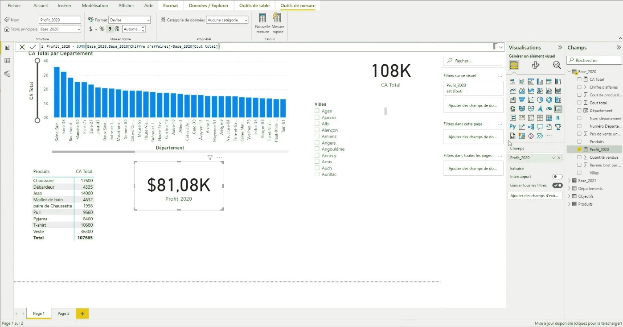The height and width of the screenshot is (327, 623).
Task: Toggle the Garder tous les filtres switch
Action: point(557,185)
